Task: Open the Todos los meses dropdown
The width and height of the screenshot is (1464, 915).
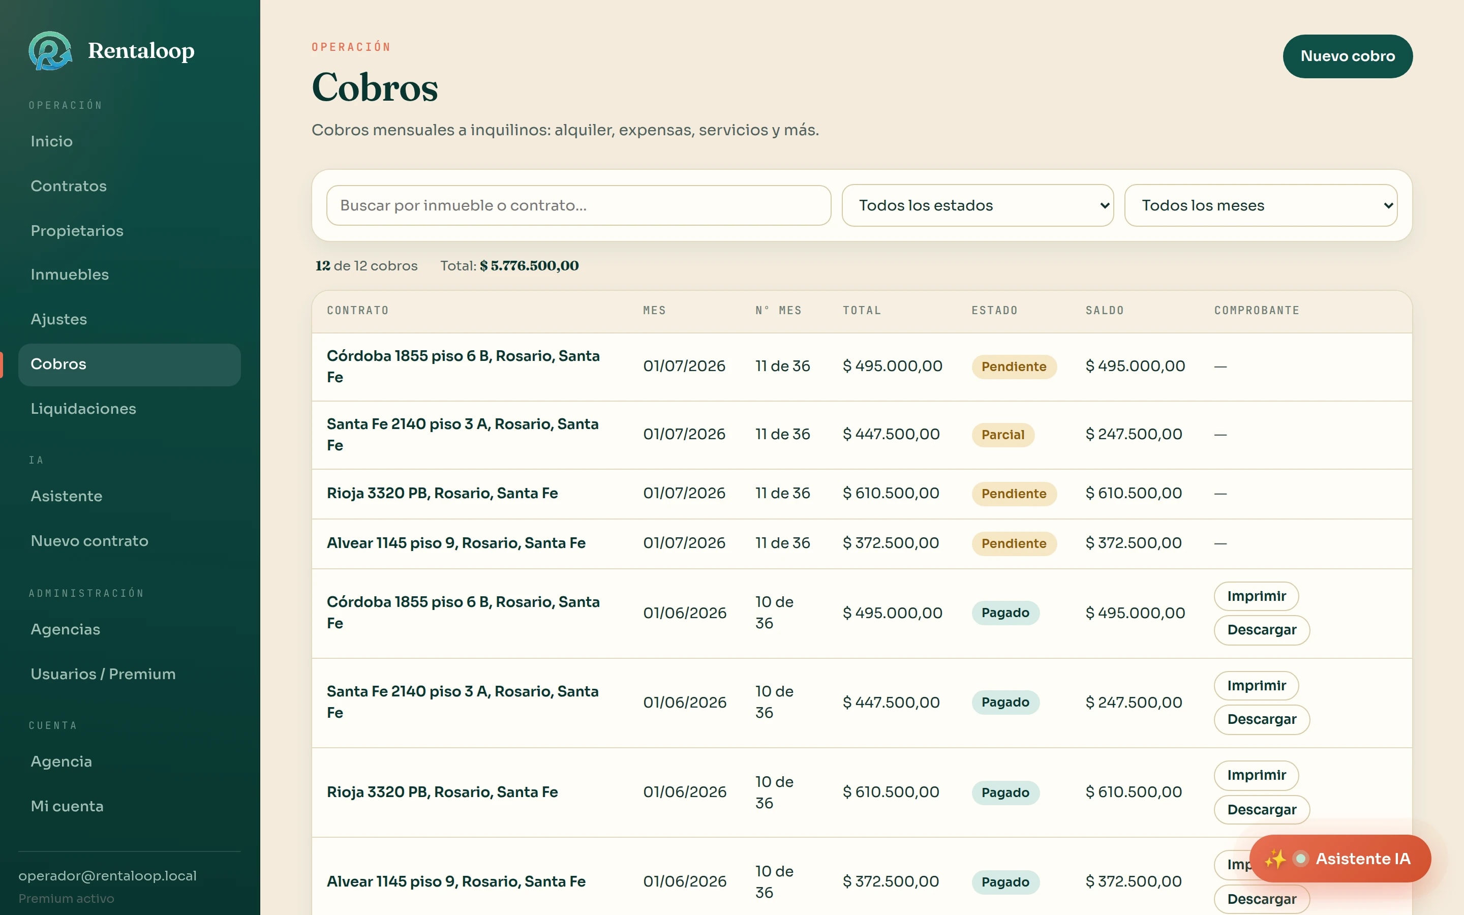Action: (x=1260, y=205)
